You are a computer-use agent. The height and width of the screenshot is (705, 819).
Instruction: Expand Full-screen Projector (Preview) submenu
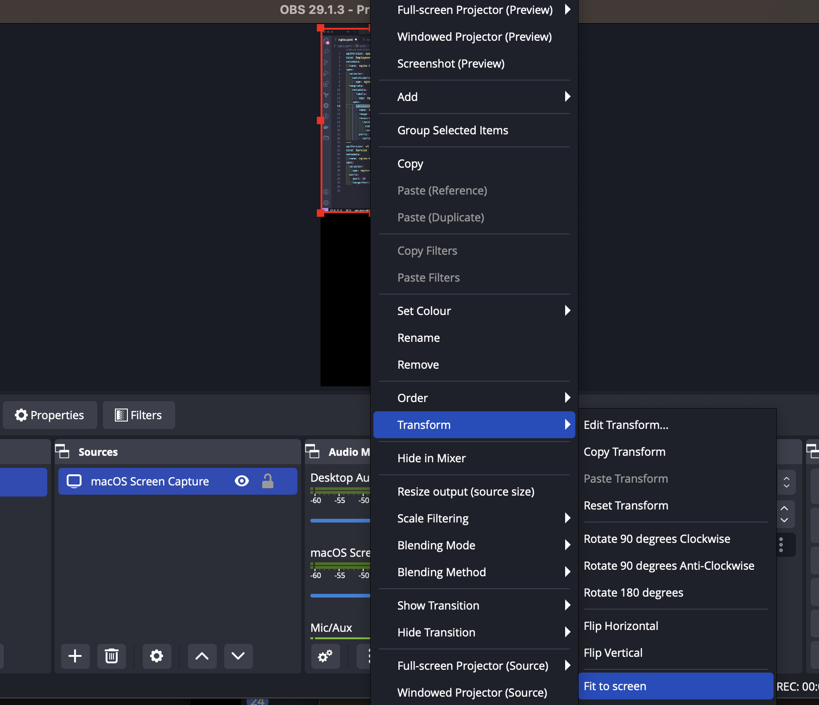(x=474, y=10)
